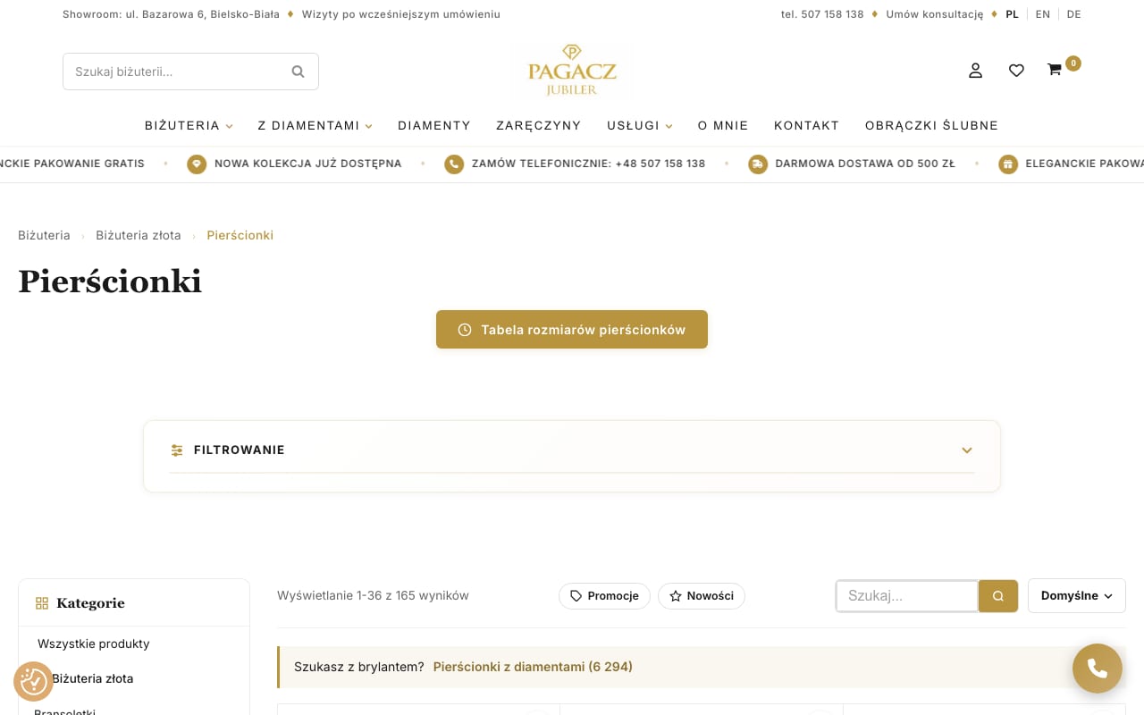
Task: Select Biżuteria złota in the Kategorie sidebar
Action: [x=93, y=678]
